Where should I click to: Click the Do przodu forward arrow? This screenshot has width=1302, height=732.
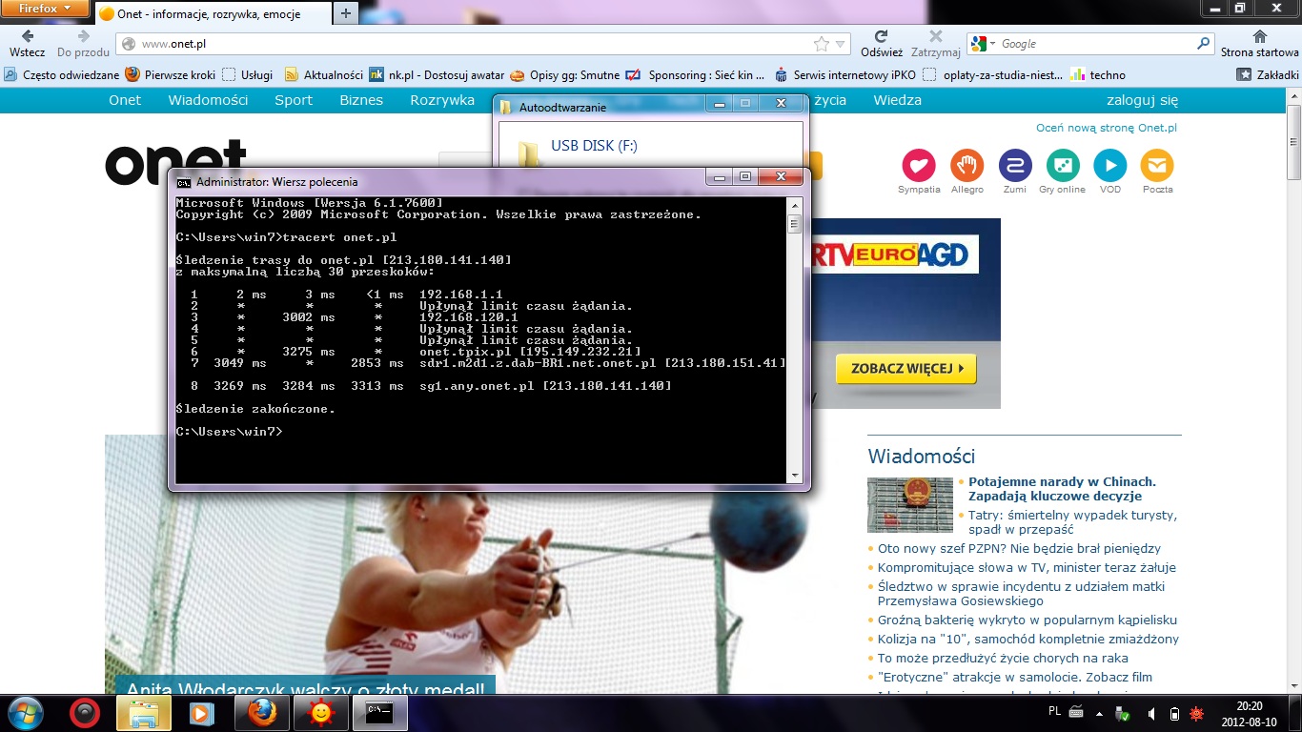83,43
